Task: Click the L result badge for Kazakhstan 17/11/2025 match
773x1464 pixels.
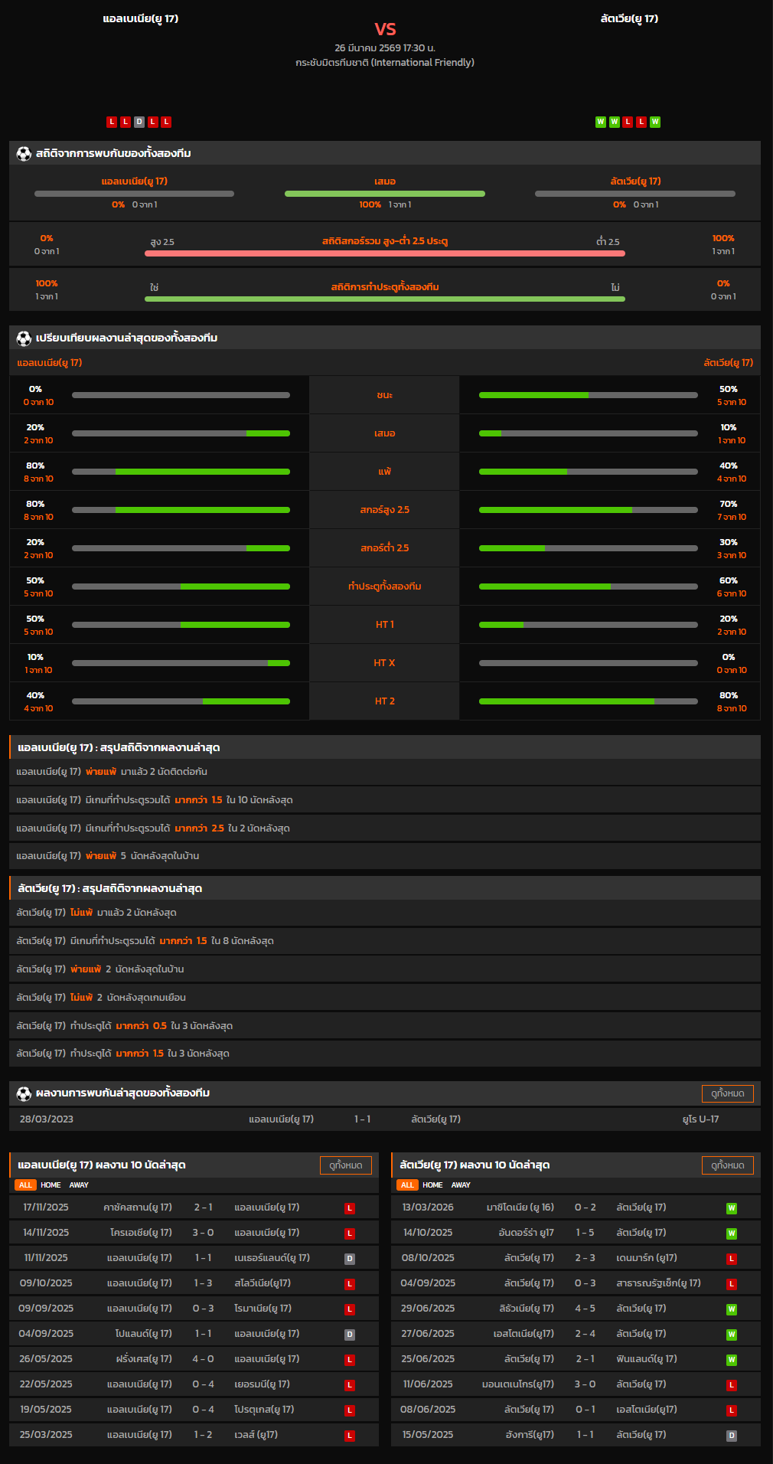Action: 350,1208
